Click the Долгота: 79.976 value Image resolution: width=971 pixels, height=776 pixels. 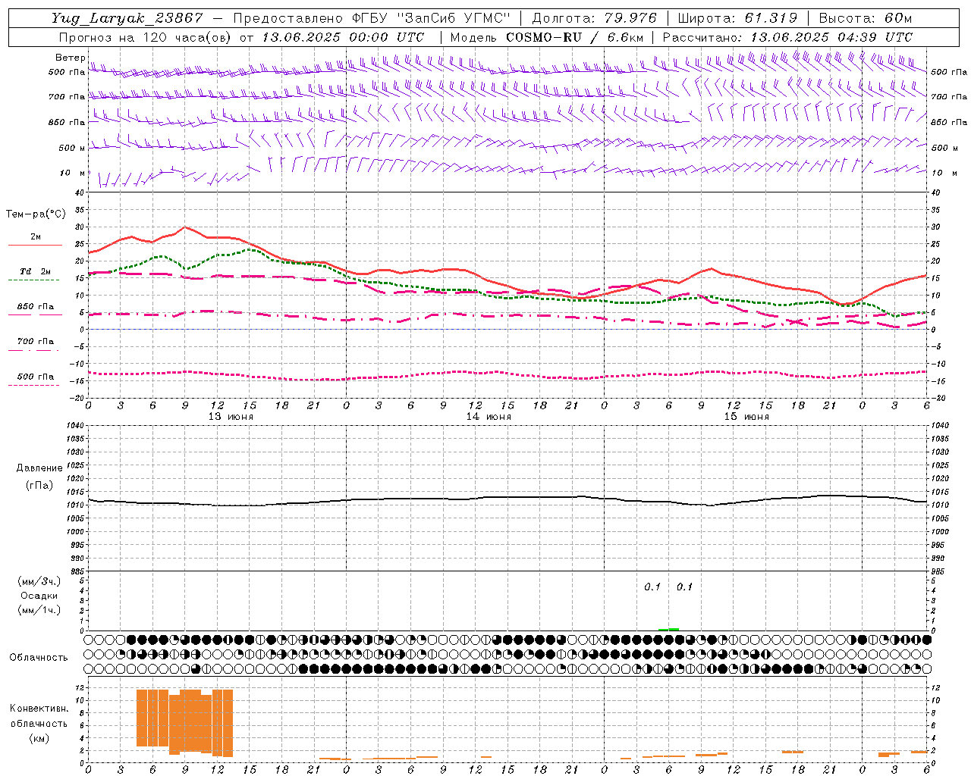pyautogui.click(x=595, y=18)
